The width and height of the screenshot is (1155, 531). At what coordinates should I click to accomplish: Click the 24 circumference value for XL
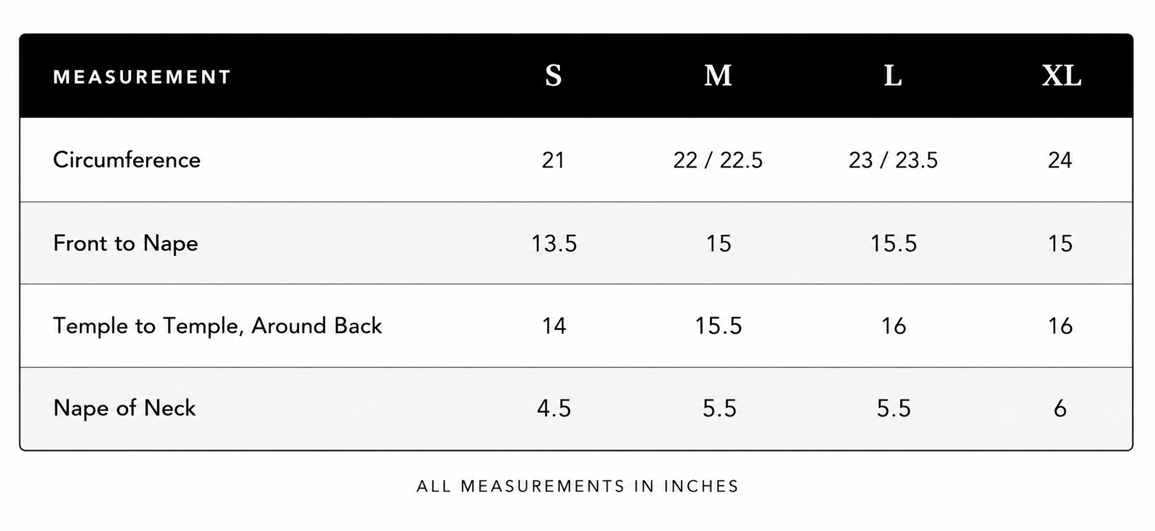(1060, 161)
